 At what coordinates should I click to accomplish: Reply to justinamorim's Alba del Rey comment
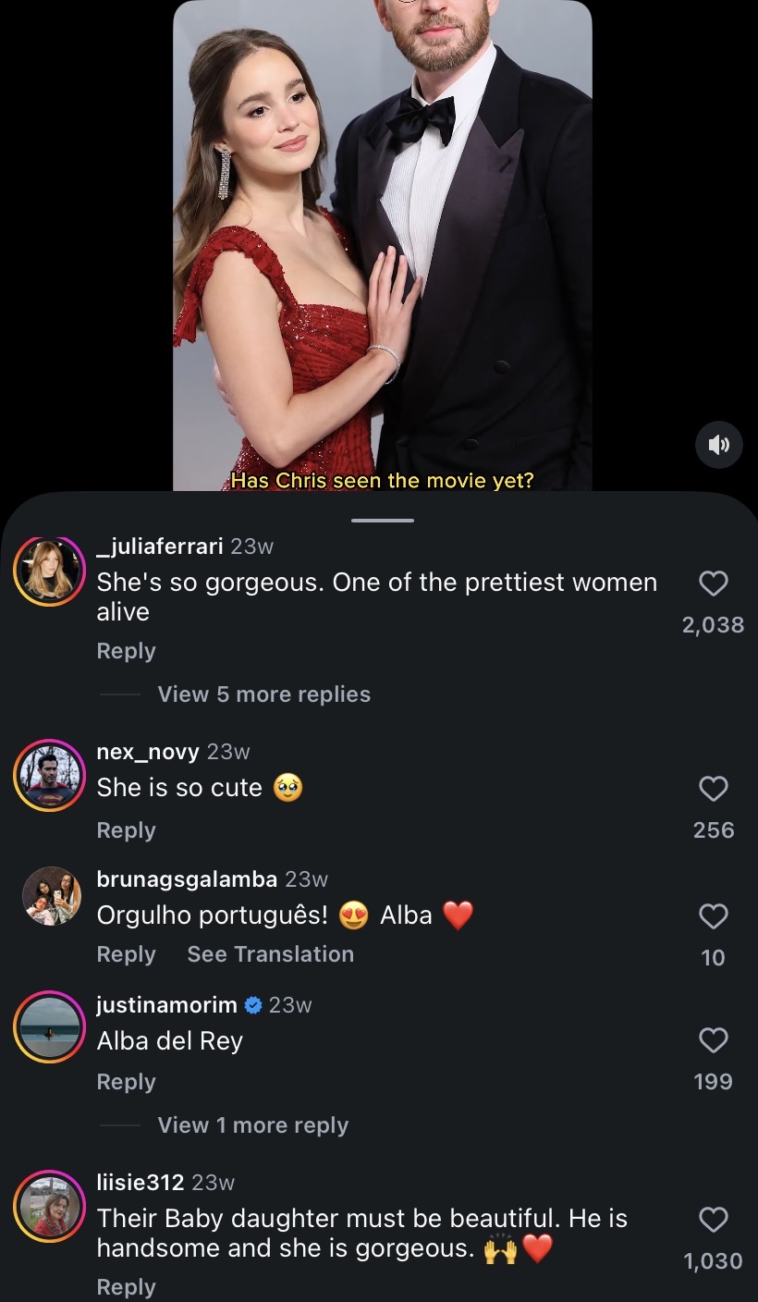126,1082
